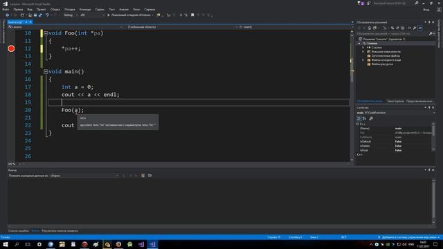This screenshot has width=443, height=249.
Task: Open the global scope navigation dropdown
Action: click(x=181, y=27)
